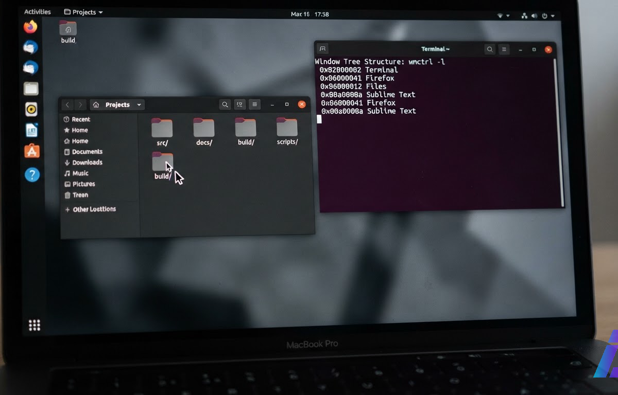Open Firefox from the dock

[31, 27]
